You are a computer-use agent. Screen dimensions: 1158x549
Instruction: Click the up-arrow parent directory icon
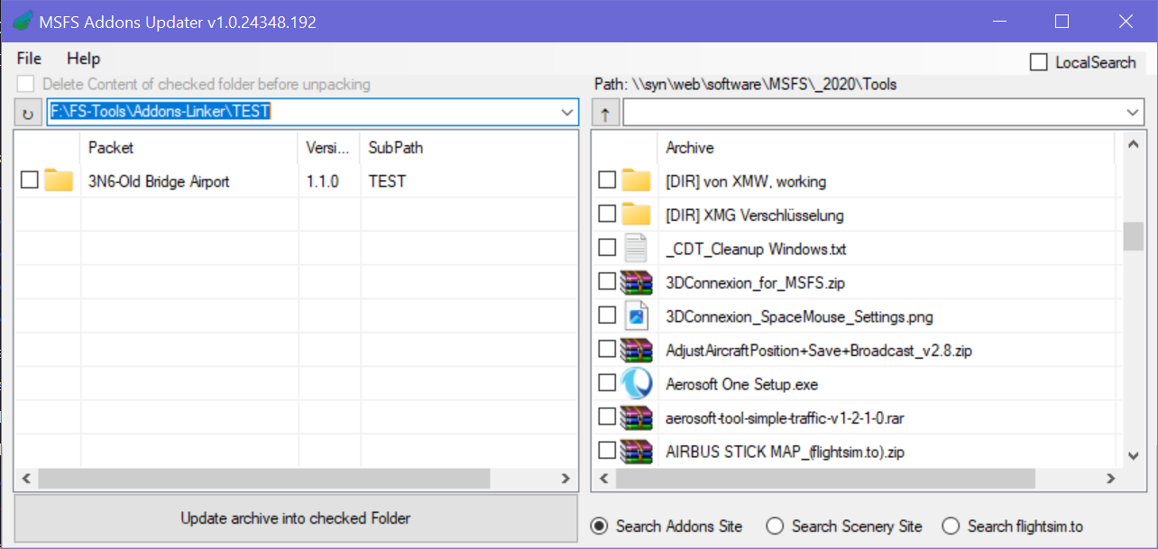(604, 114)
